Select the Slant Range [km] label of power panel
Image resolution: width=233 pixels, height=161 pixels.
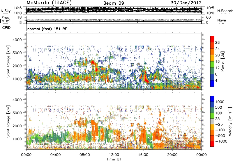pyautogui.click(x=8, y=61)
